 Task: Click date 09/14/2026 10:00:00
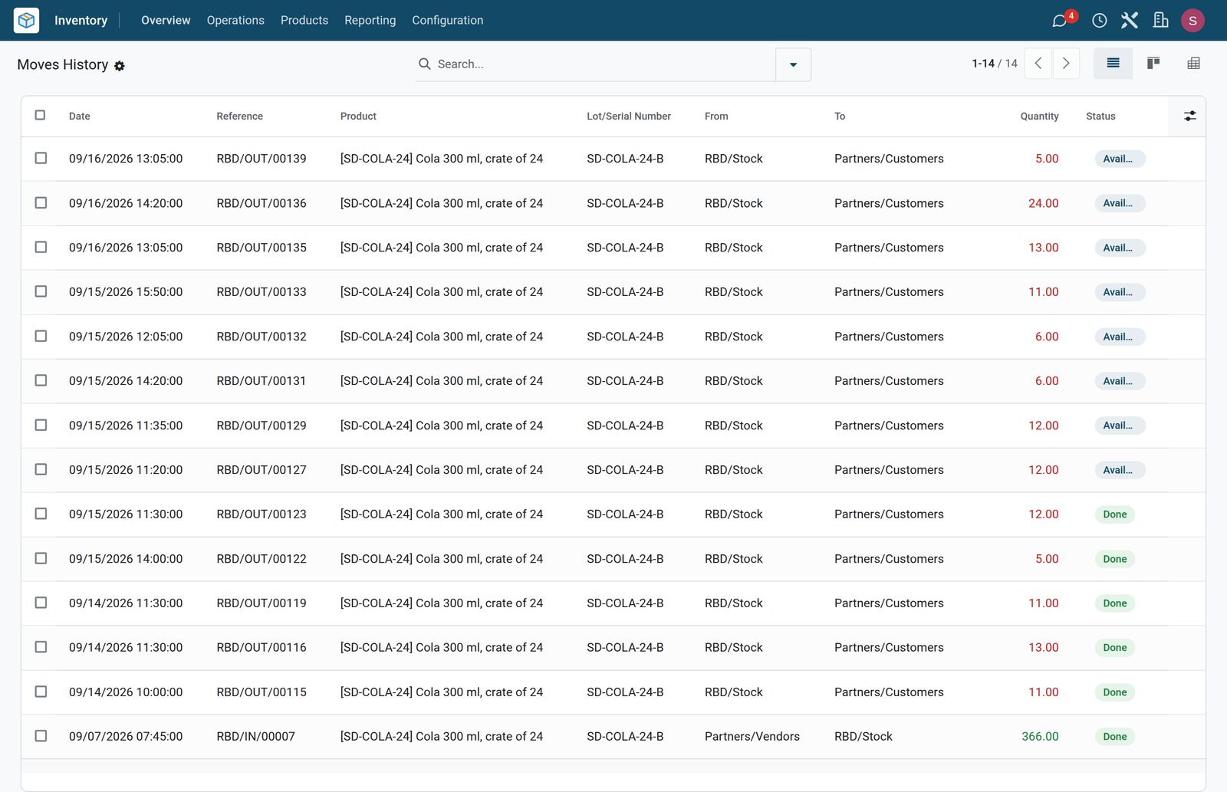126,692
